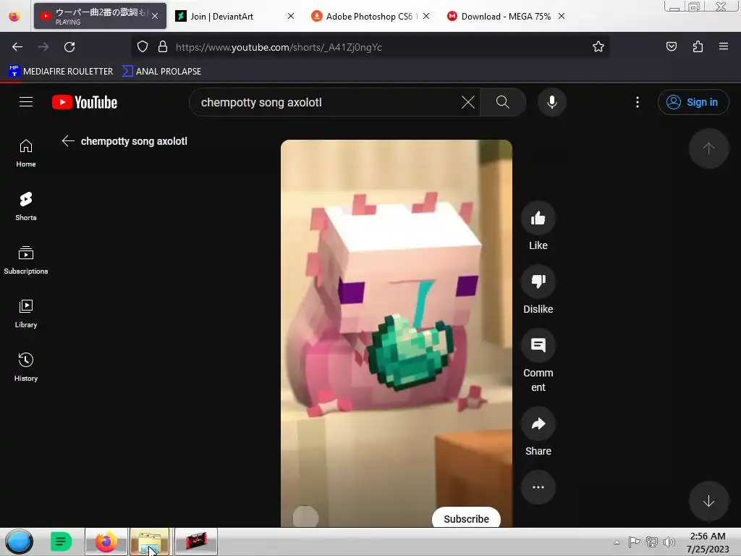Show hidden system tray icons
The width and height of the screenshot is (741, 556).
point(617,542)
